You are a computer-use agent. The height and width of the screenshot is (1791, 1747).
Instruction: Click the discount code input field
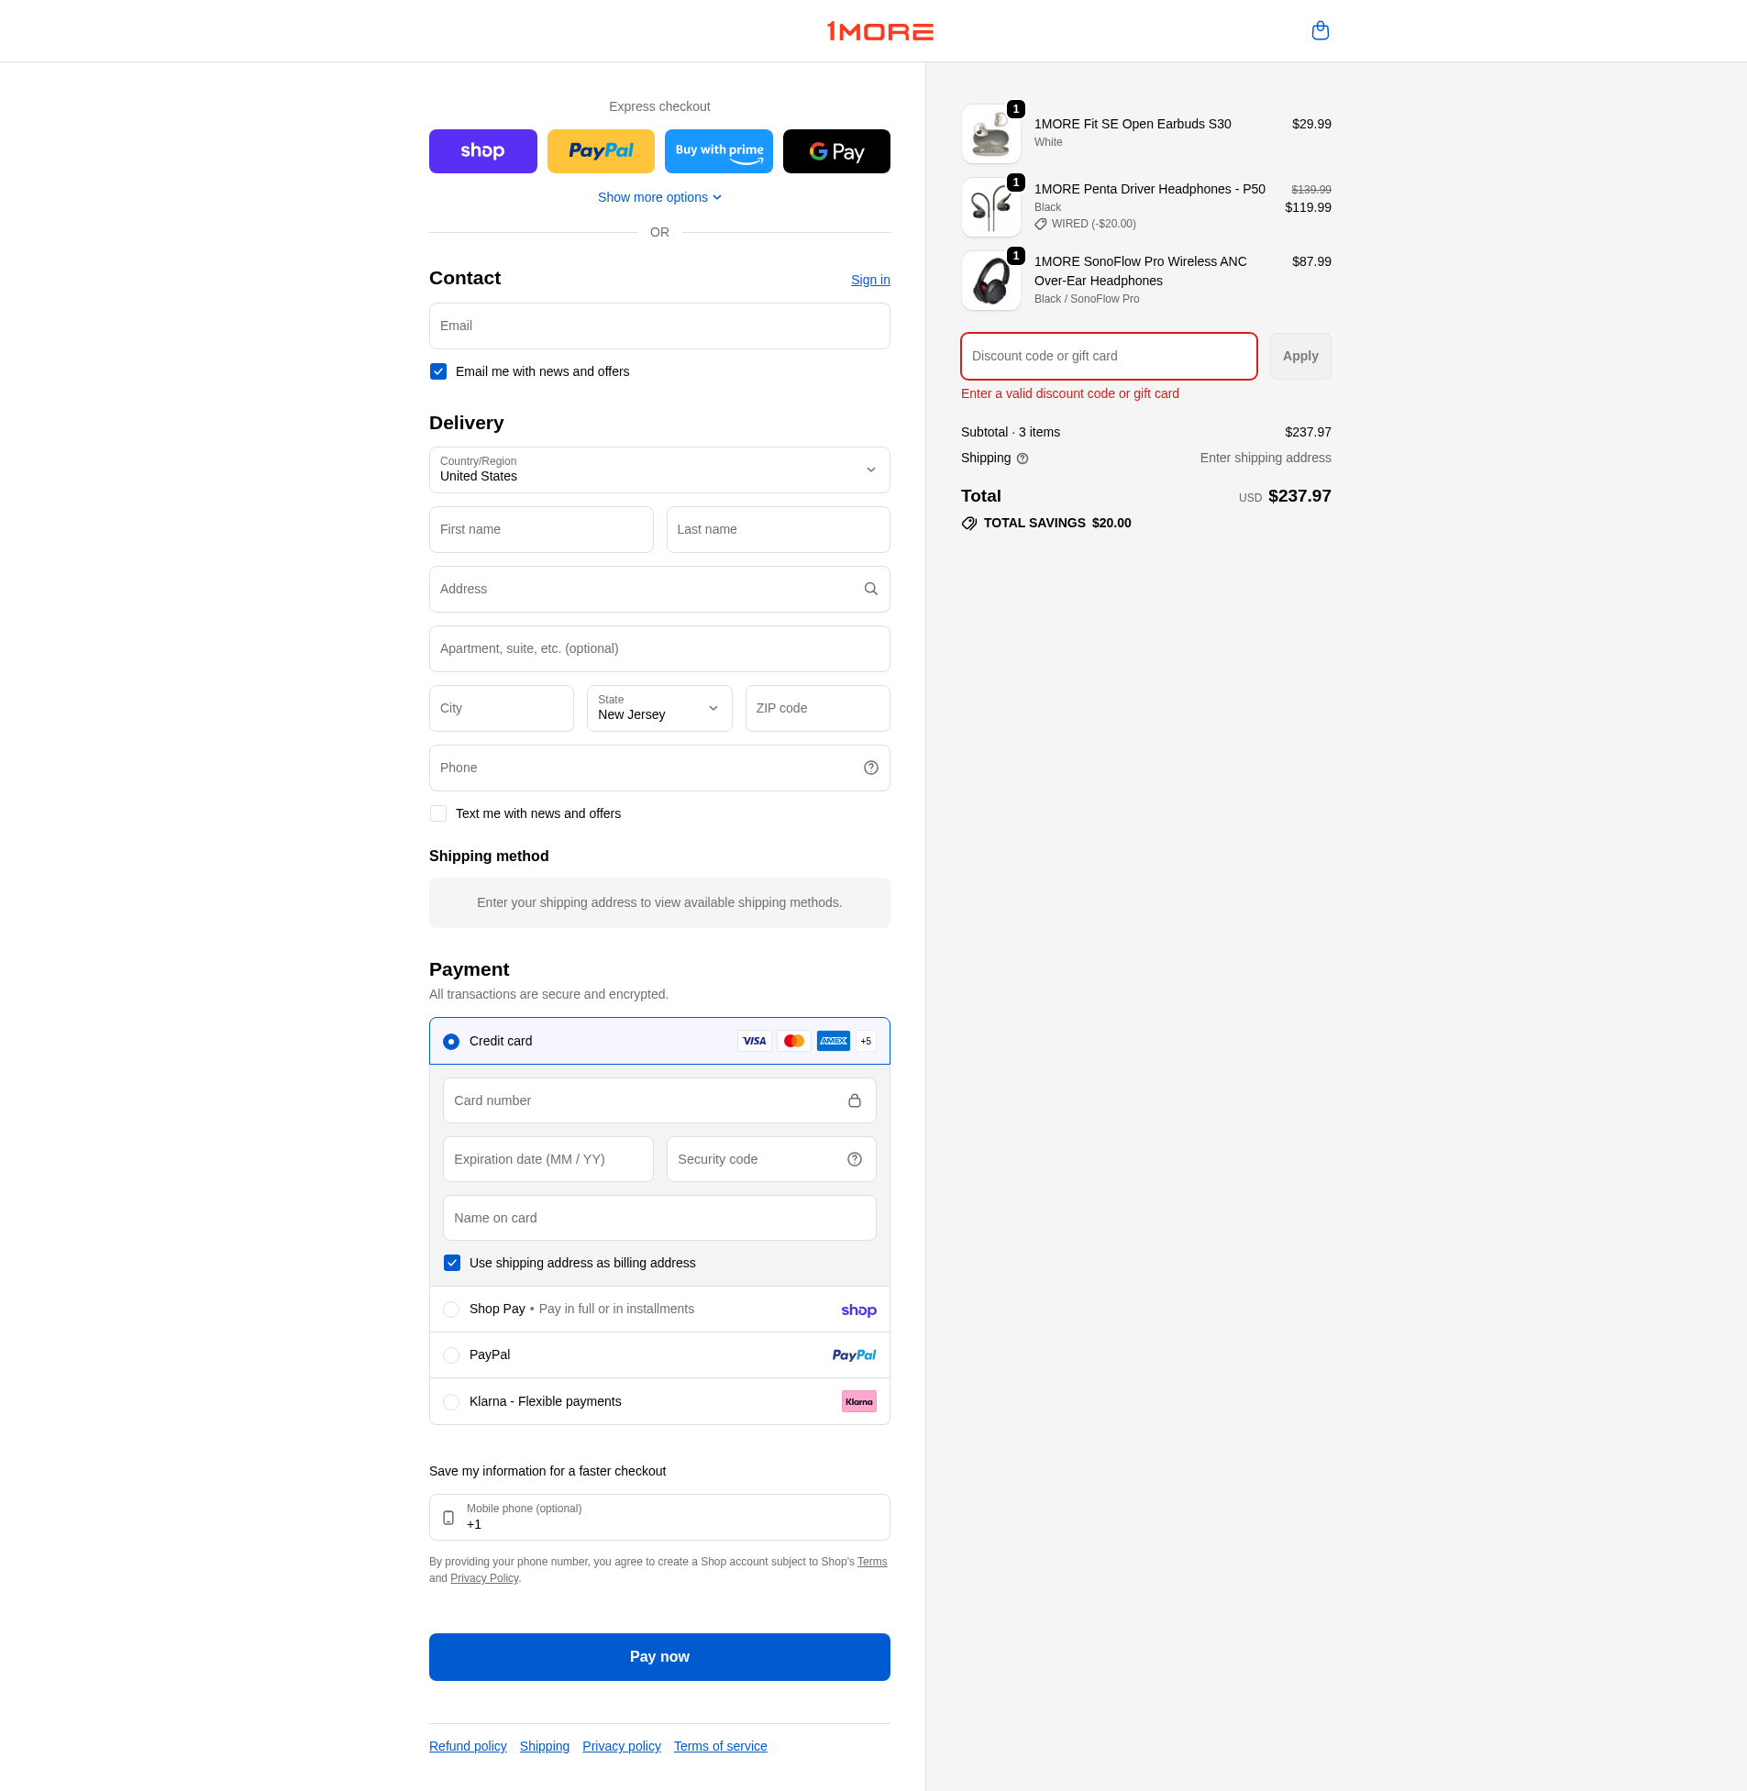1109,356
